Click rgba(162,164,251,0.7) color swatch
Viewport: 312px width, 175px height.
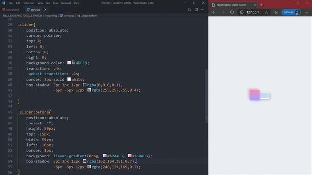84,161
